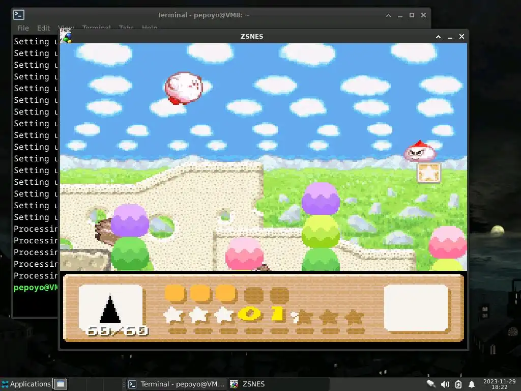
Task: Close the ZSNES window
Action: pyautogui.click(x=461, y=37)
